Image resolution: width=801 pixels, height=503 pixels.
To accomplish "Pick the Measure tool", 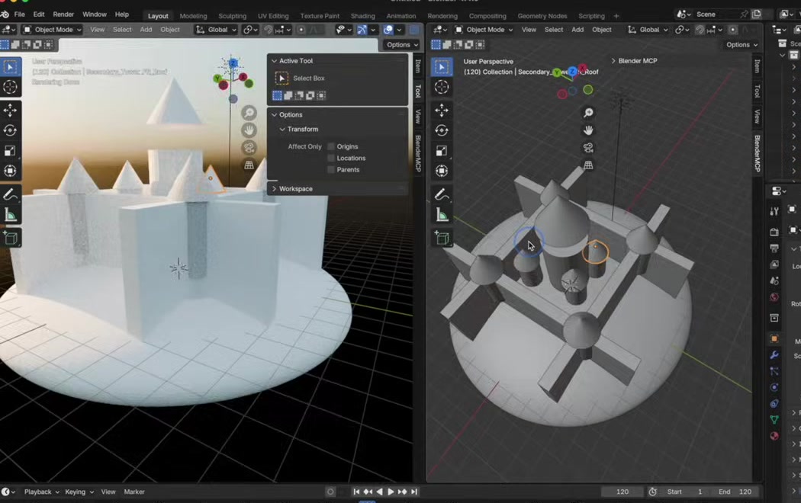I will click(10, 215).
